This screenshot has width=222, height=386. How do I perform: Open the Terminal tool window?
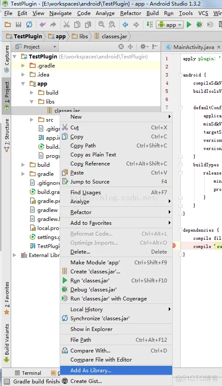(x=28, y=373)
